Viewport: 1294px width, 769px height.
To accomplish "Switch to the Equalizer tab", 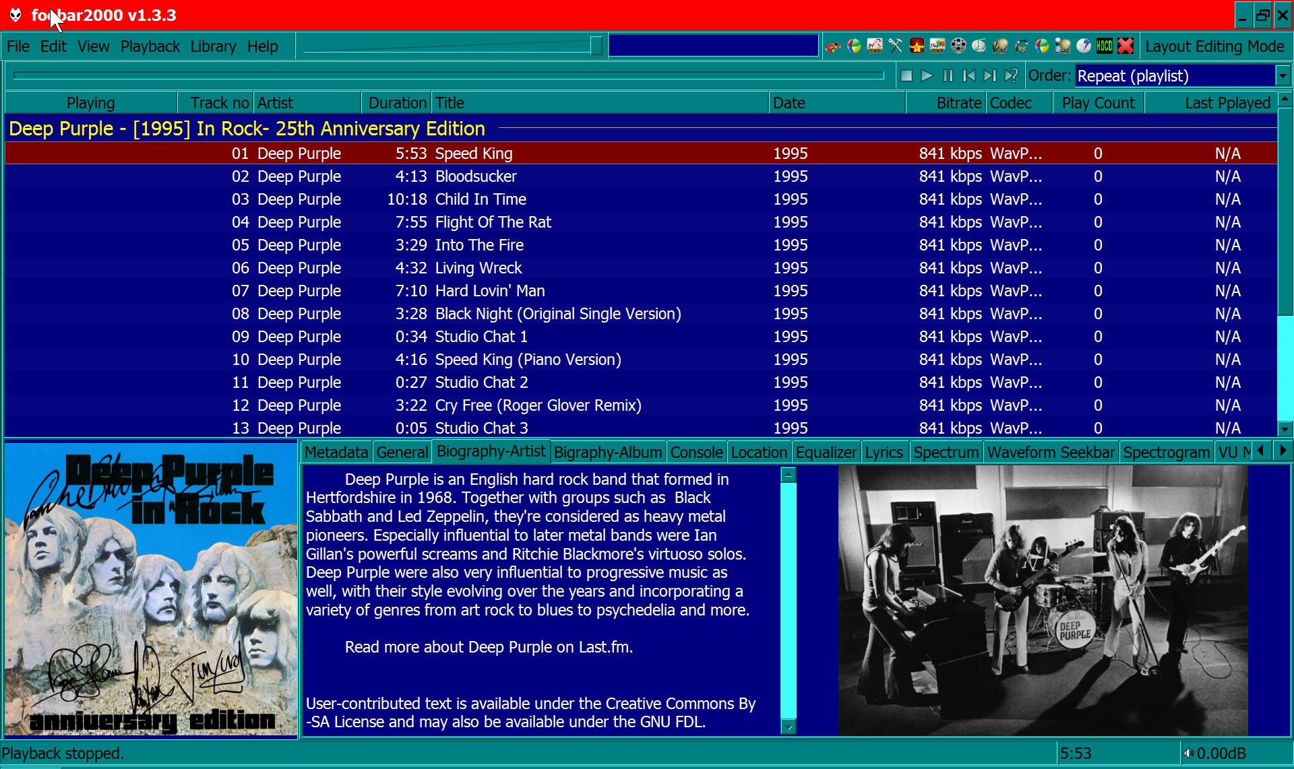I will pos(826,453).
